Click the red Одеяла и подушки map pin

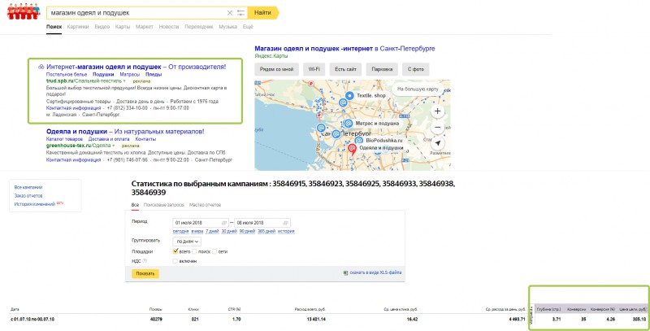coord(352,149)
